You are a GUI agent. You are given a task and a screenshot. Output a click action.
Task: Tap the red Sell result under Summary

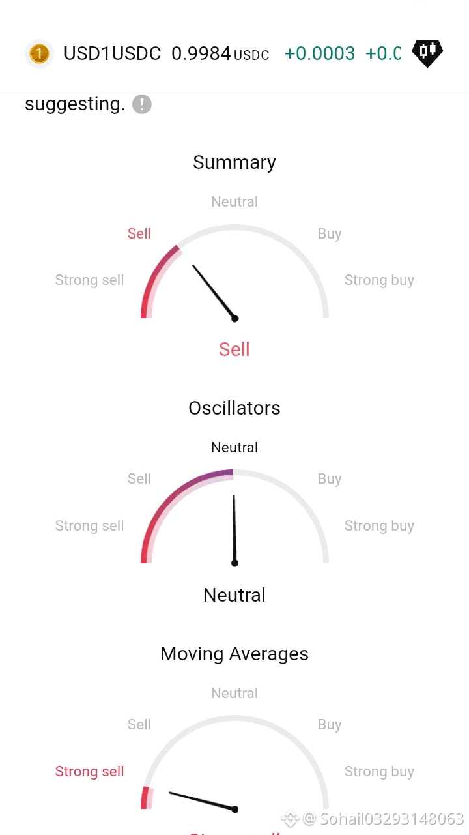pos(234,349)
